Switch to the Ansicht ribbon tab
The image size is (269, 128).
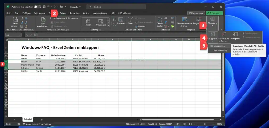tap(86, 13)
